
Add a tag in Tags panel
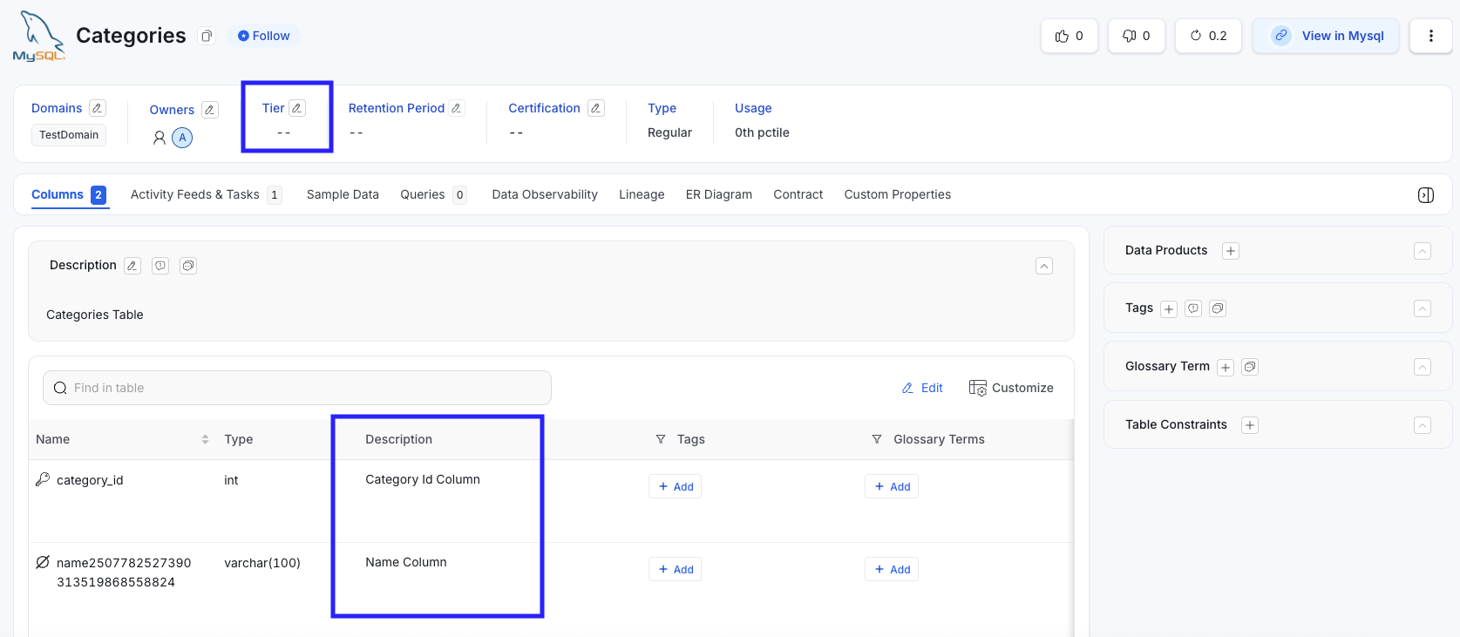pos(1169,309)
